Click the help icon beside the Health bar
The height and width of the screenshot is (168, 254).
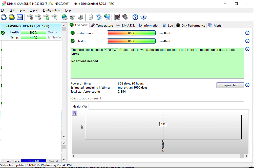click(247, 41)
